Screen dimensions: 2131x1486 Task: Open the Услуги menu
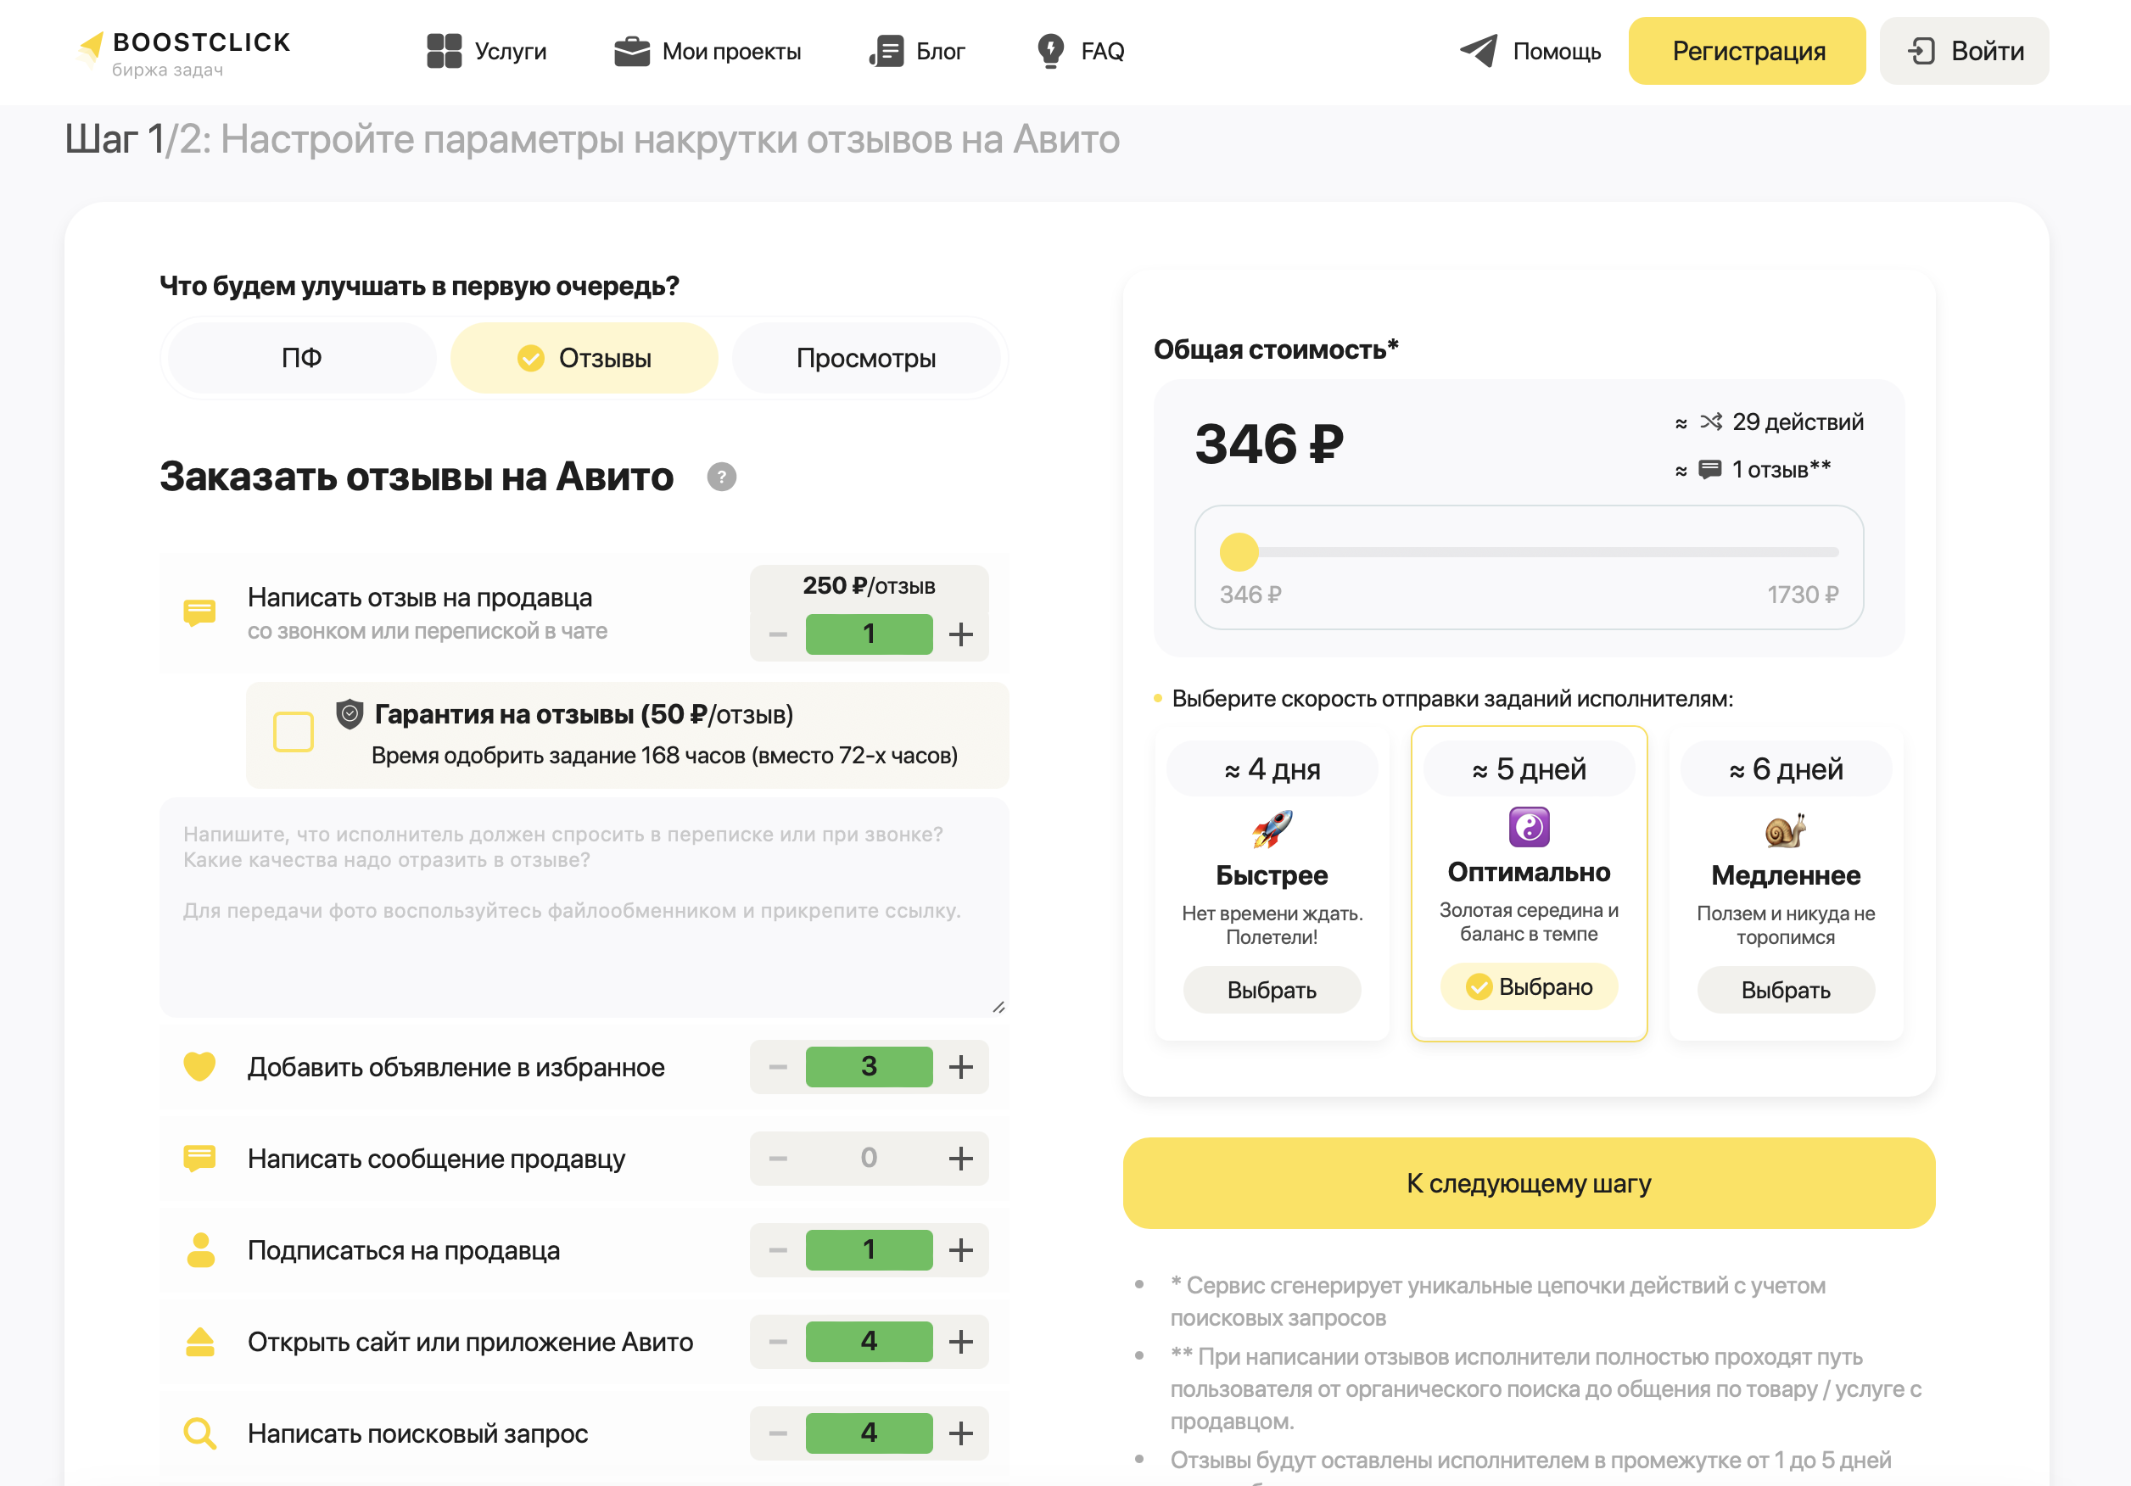click(x=486, y=51)
